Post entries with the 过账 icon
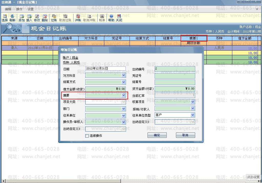 coord(54,18)
